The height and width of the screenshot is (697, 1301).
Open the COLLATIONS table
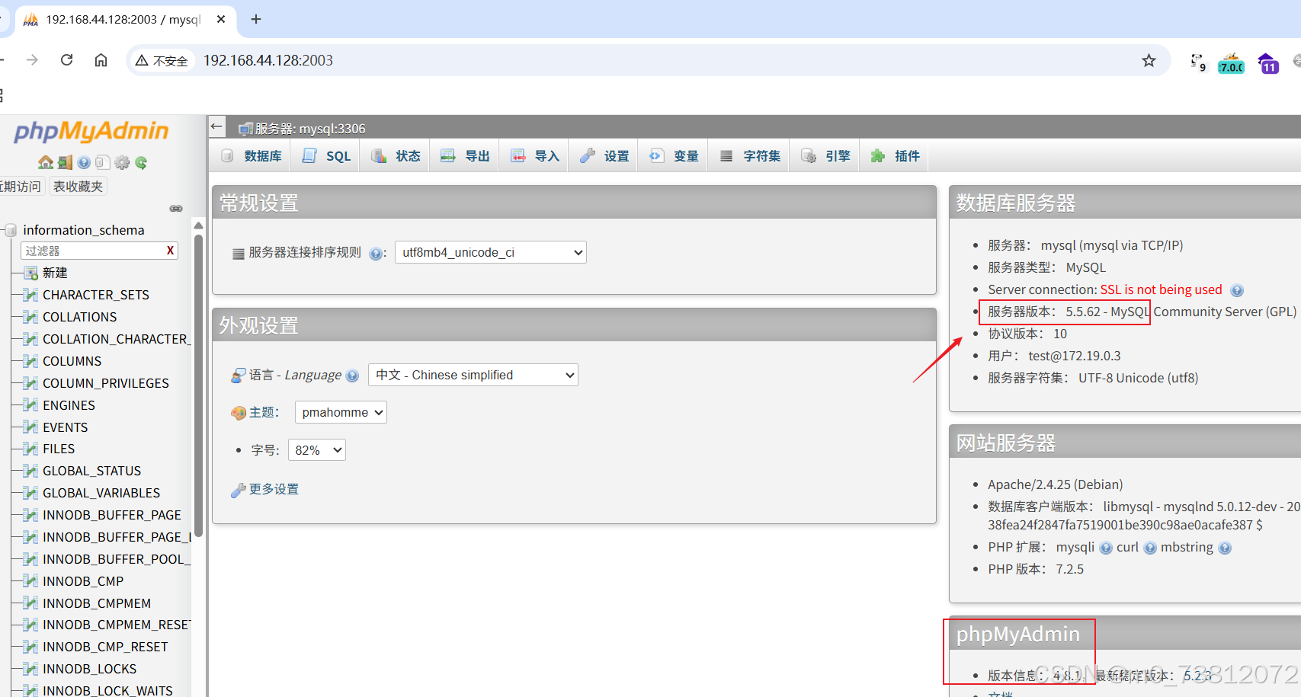click(x=80, y=317)
